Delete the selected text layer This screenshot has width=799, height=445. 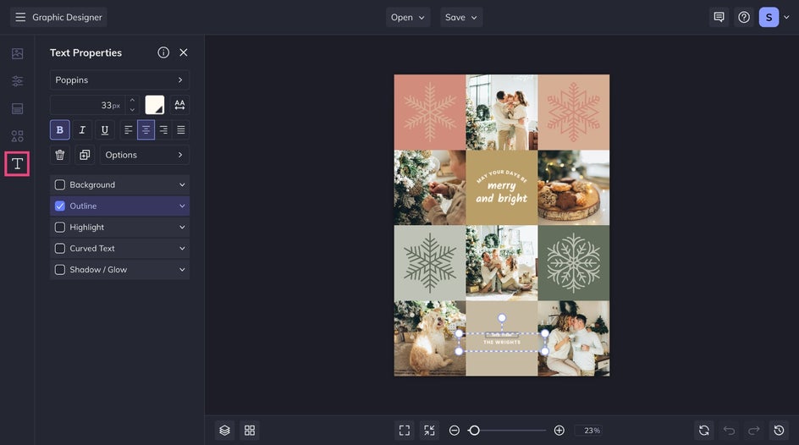(59, 155)
